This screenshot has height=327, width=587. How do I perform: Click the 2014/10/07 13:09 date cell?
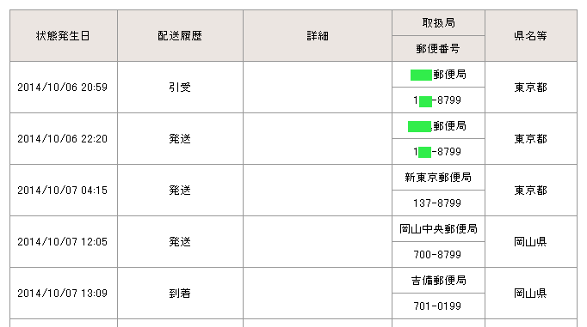point(64,294)
